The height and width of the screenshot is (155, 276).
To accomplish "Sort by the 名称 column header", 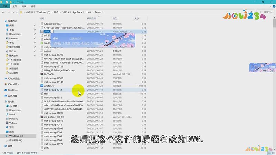I will 42,19.
